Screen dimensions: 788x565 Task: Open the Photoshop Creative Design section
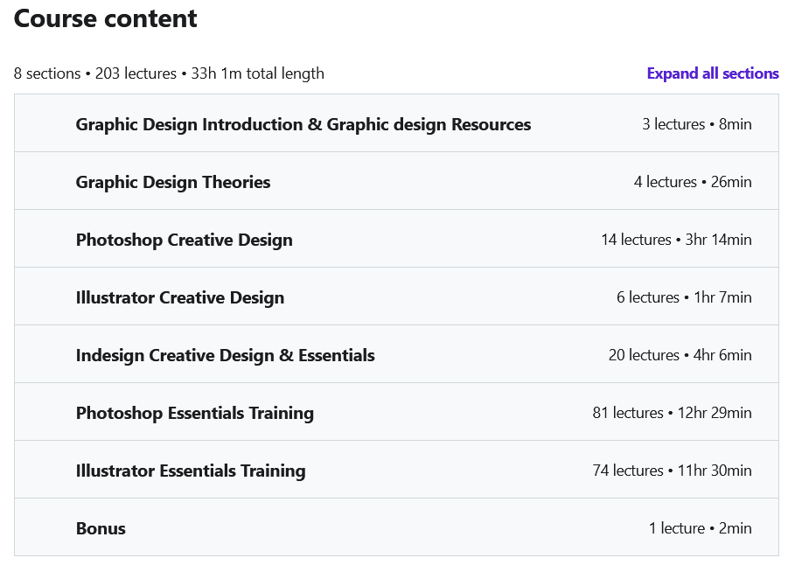tap(396, 239)
